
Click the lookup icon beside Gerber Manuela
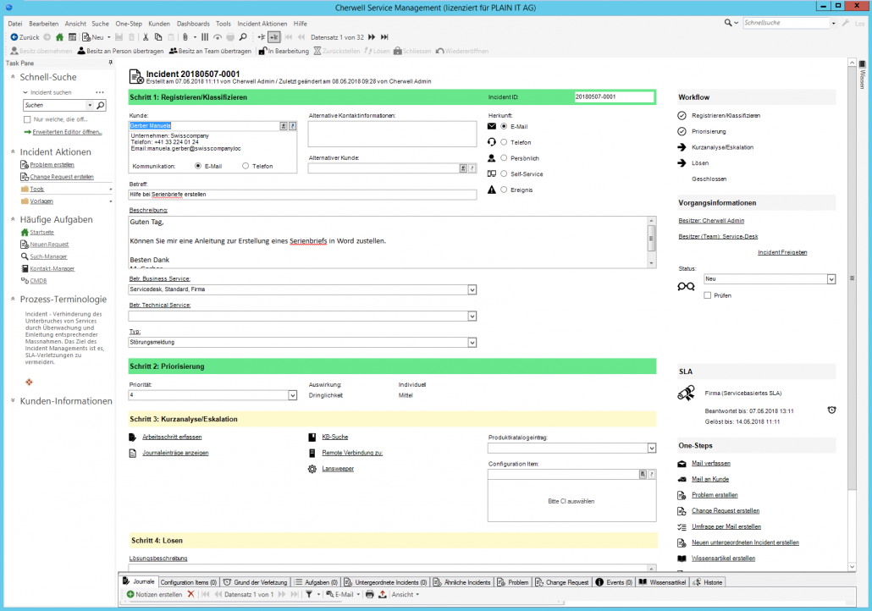tap(284, 126)
